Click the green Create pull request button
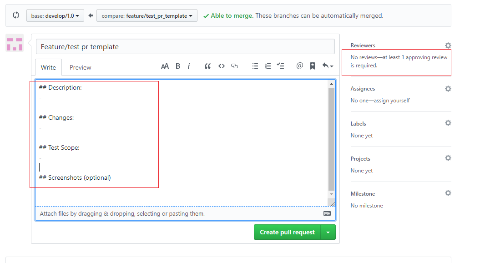 pyautogui.click(x=287, y=232)
